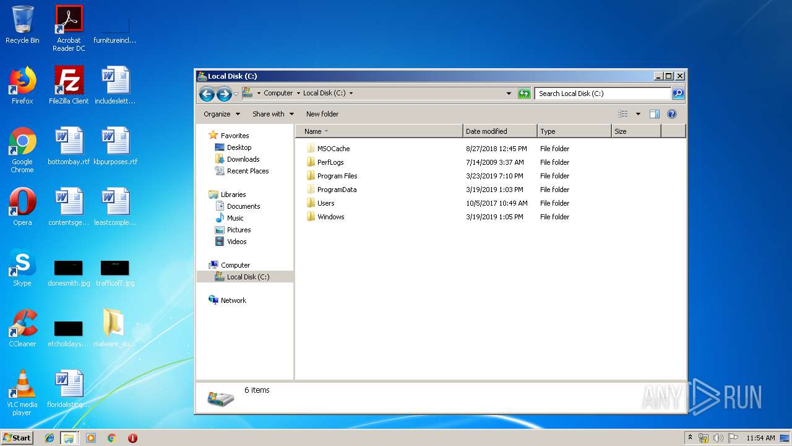
Task: Click the Windows Explorer taskbar button
Action: point(69,438)
